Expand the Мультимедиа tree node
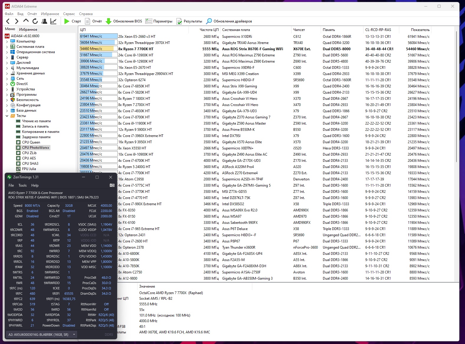This screenshot has width=465, height=344. 7,68
